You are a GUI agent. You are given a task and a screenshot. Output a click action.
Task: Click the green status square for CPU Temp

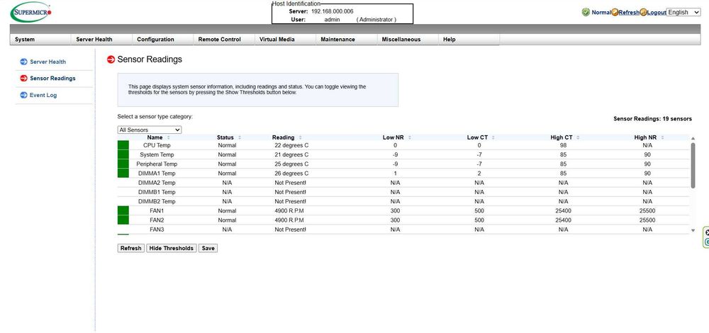(123, 145)
